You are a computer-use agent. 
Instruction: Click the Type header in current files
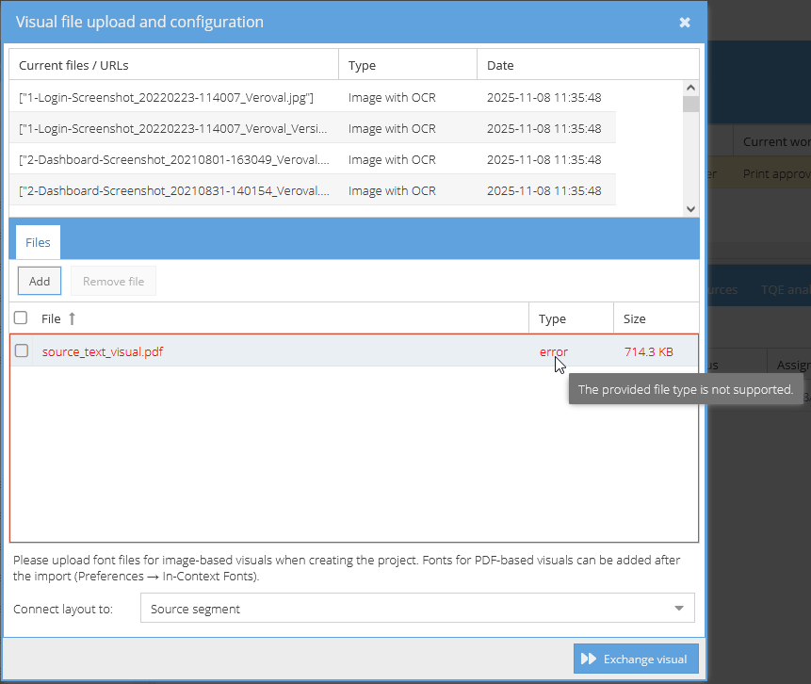tap(362, 65)
